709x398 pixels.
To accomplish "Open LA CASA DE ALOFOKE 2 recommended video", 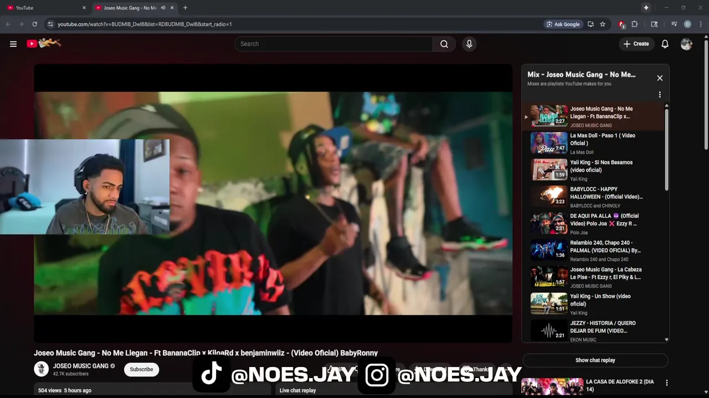I will (x=620, y=385).
